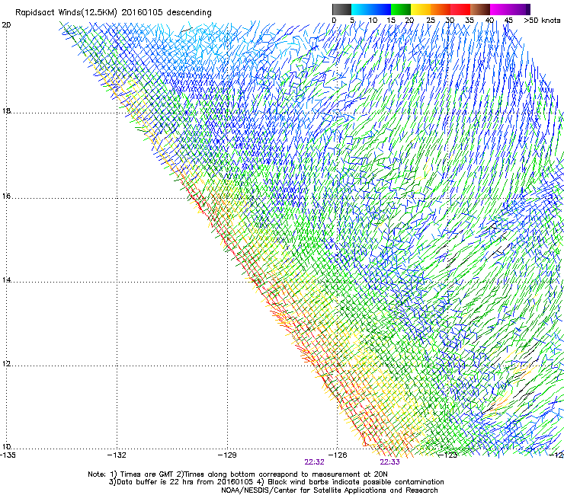Click the latitude label 14
The width and height of the screenshot is (564, 495).
pos(6,279)
